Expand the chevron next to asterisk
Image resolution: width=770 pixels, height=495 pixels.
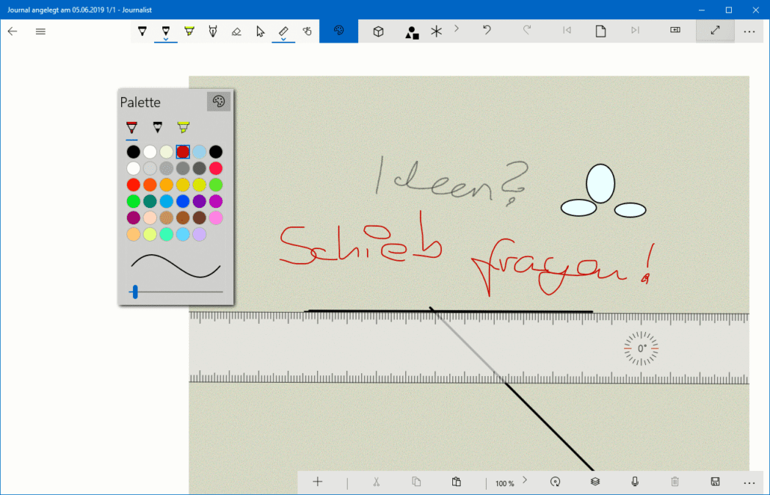(457, 28)
